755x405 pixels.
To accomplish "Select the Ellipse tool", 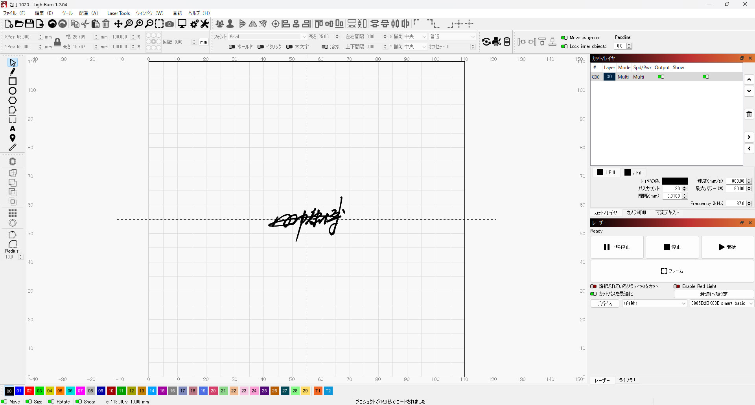I will pos(13,91).
